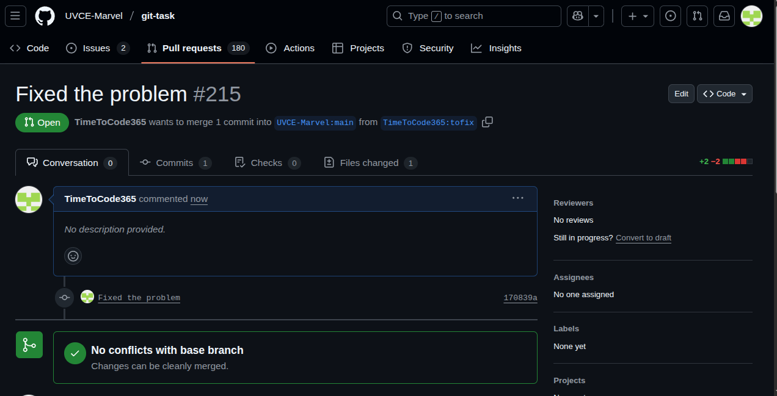Click Convert to draft link

pos(643,238)
